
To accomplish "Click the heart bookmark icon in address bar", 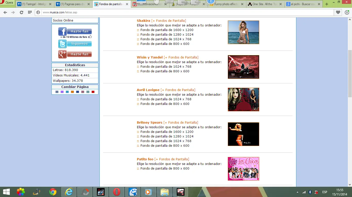I will click(x=338, y=12).
